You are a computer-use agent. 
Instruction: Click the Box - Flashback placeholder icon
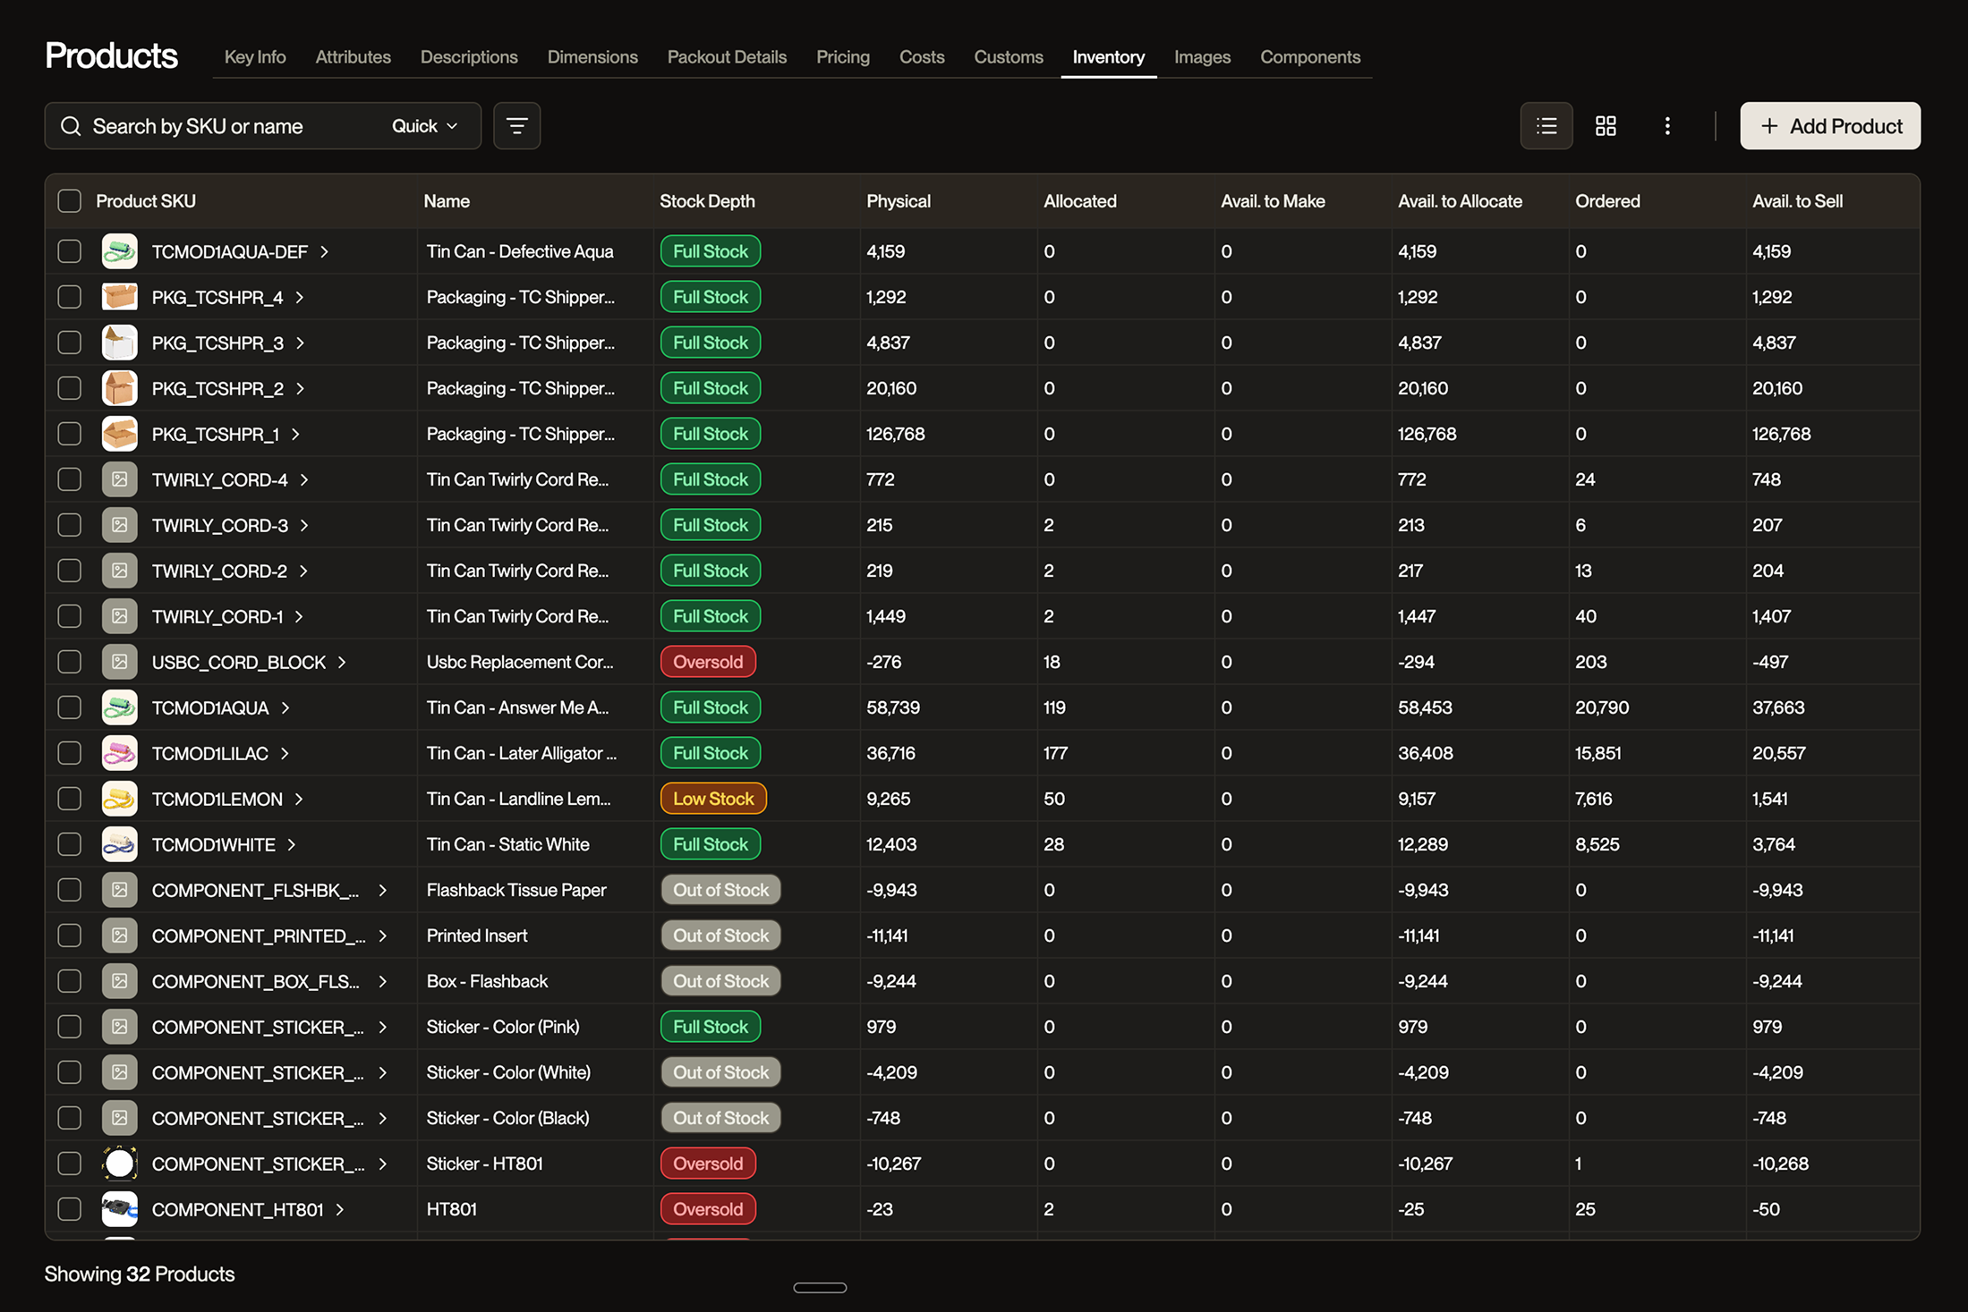(x=119, y=981)
